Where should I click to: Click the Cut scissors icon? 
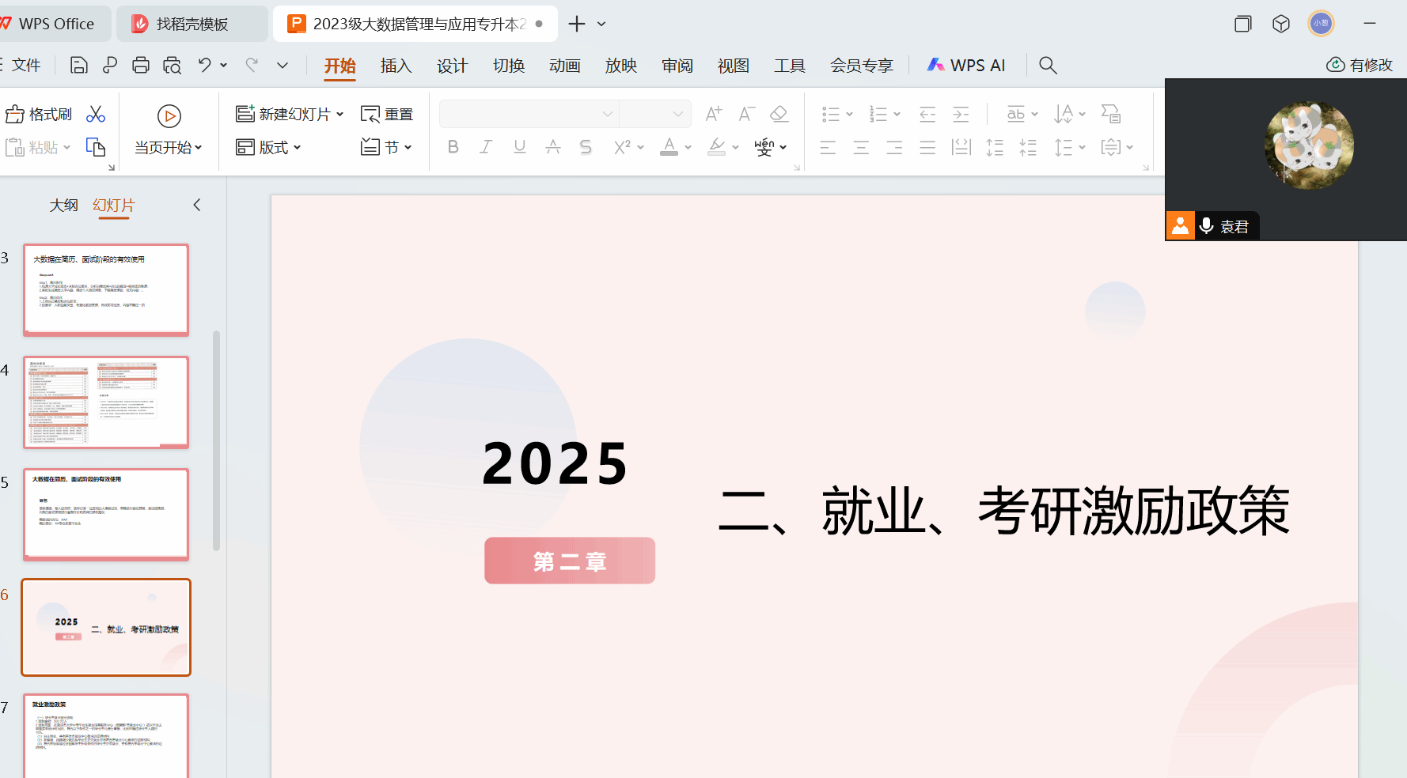[x=96, y=115]
